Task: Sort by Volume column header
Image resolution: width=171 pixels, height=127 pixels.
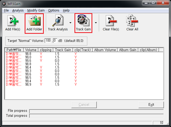Action: 31,50
